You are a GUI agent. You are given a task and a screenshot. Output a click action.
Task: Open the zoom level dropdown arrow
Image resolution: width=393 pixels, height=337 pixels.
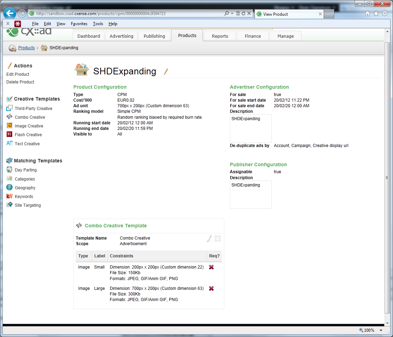381,330
